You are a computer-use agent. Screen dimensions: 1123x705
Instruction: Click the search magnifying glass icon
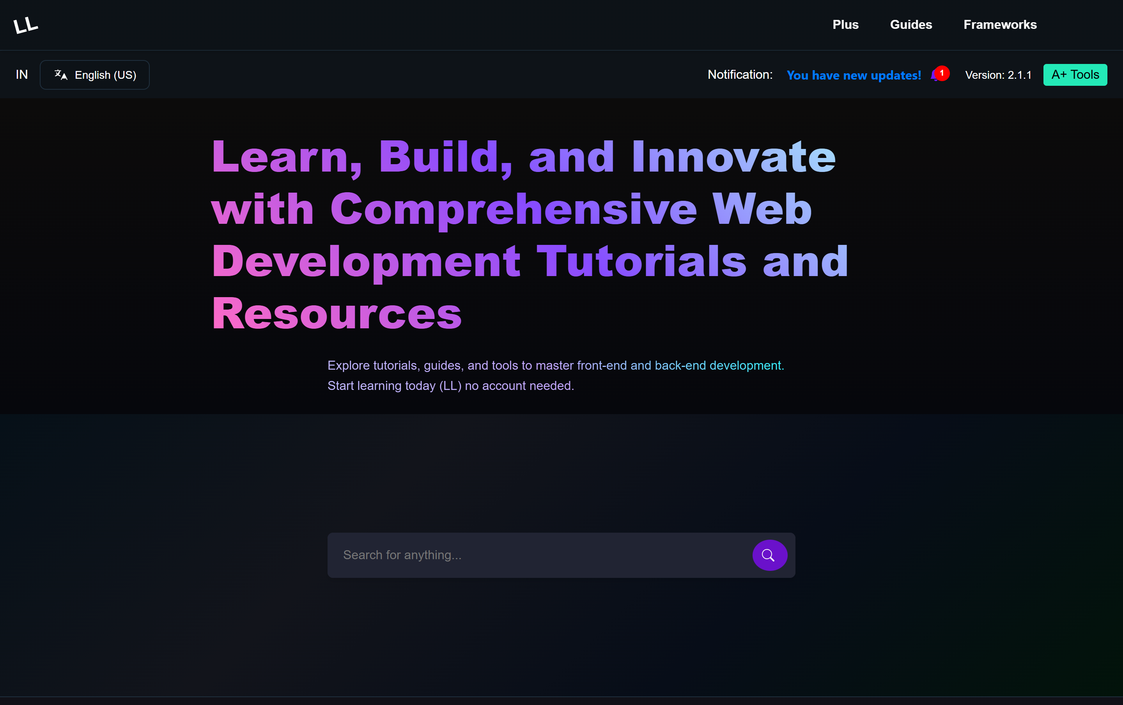[x=769, y=556]
